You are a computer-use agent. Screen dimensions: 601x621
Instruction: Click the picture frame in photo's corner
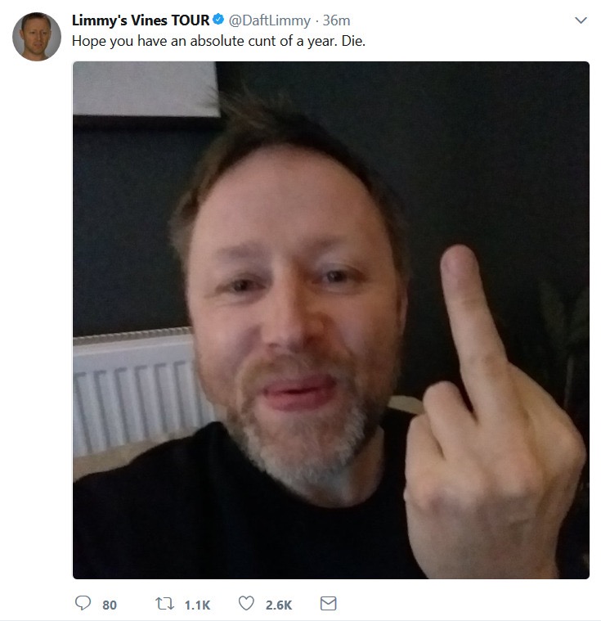coord(146,89)
